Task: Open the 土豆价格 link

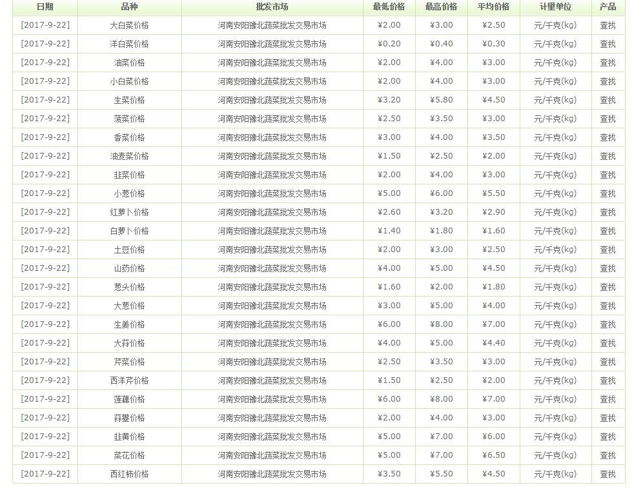Action: coord(129,250)
